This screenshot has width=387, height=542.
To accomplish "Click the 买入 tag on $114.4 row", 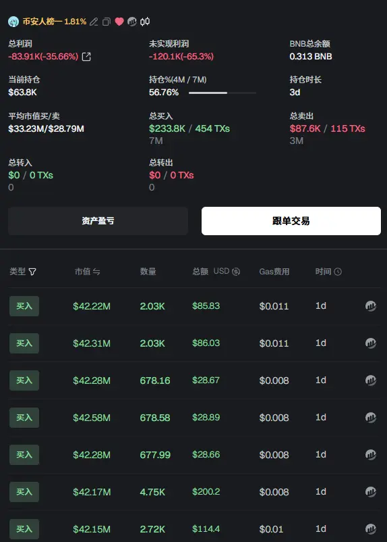I will [x=24, y=529].
